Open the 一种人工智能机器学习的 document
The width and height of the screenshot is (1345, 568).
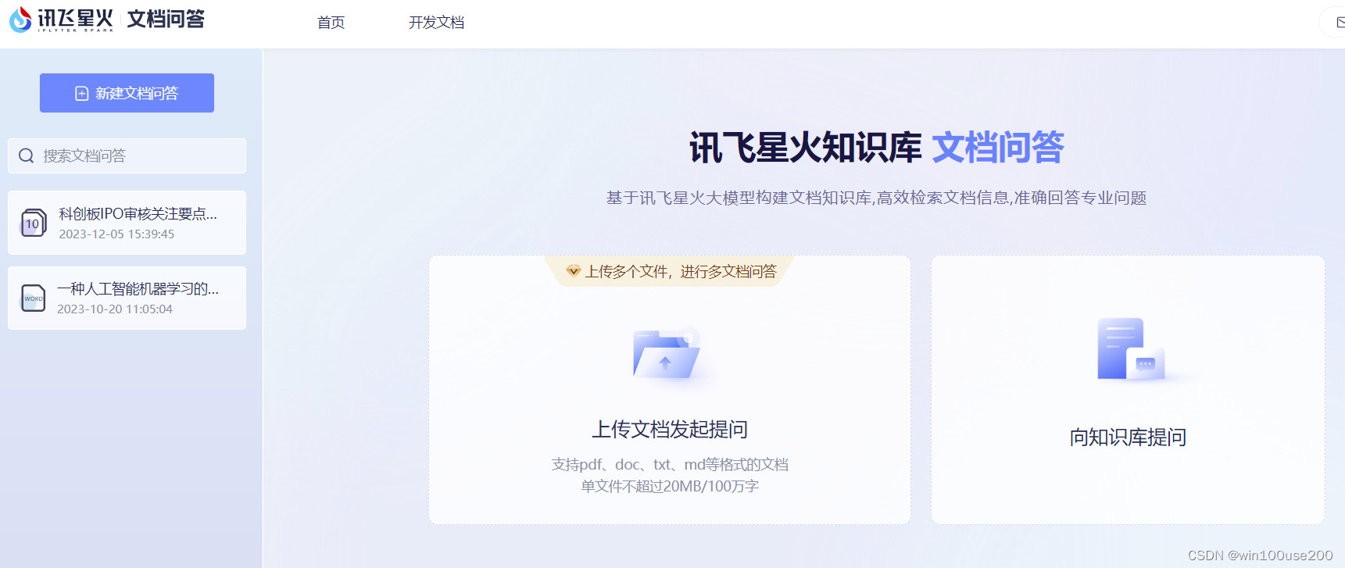127,298
